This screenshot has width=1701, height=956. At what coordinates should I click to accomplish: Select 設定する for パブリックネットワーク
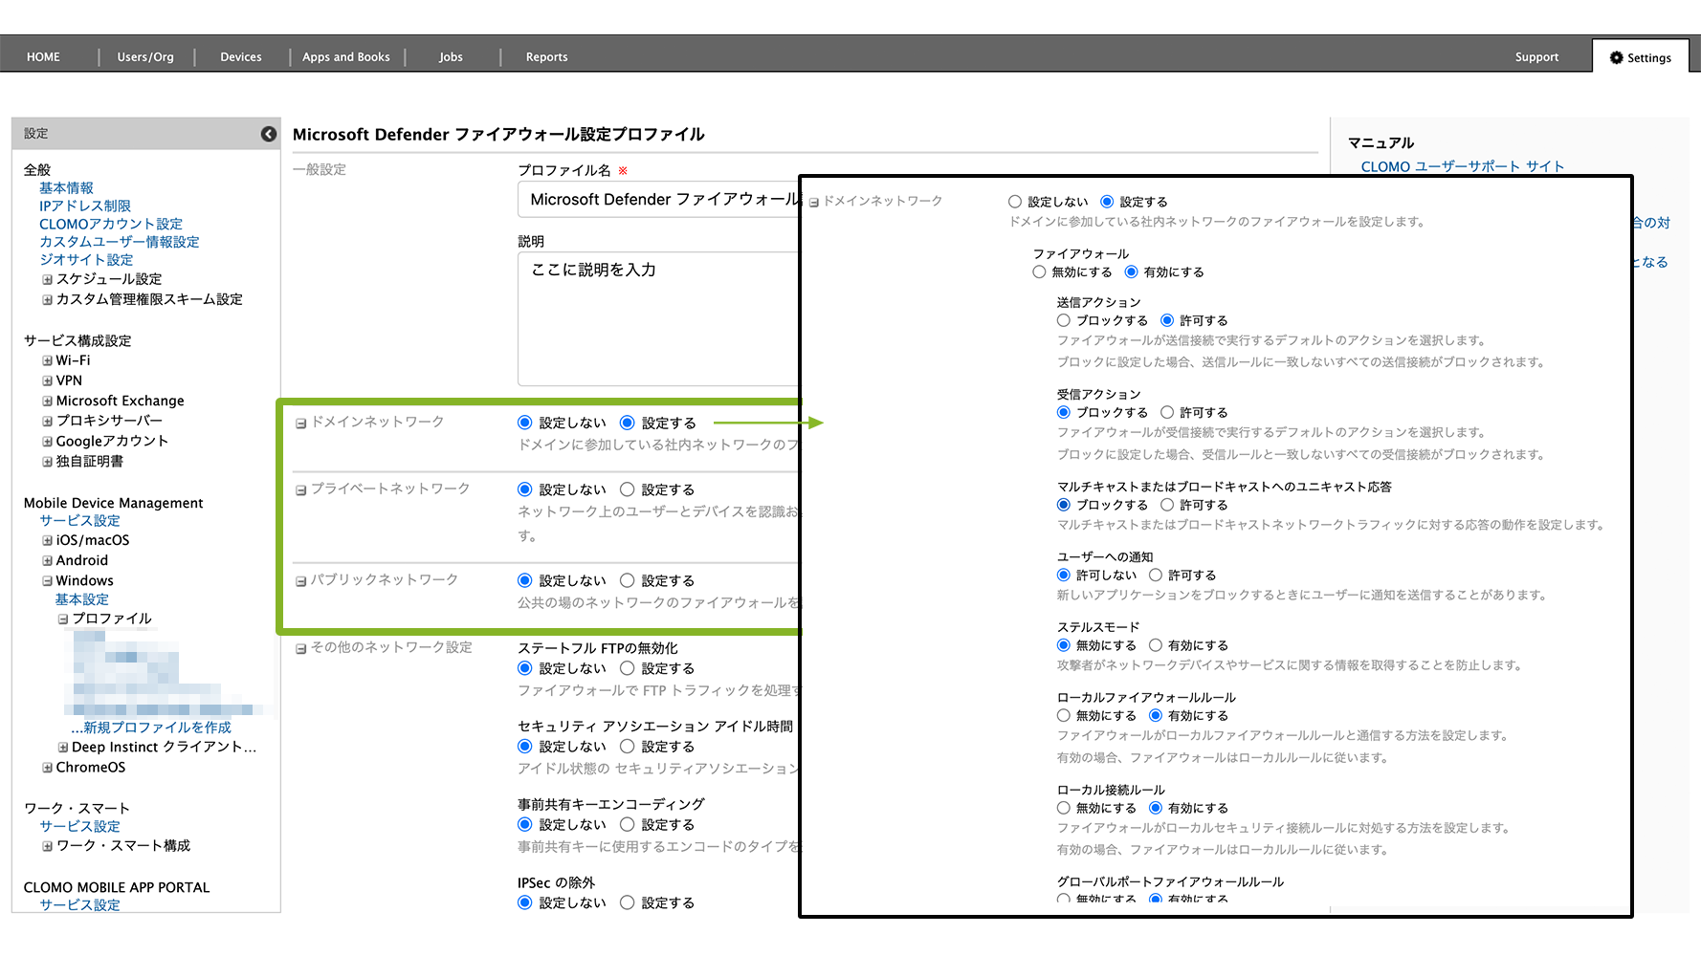(628, 580)
